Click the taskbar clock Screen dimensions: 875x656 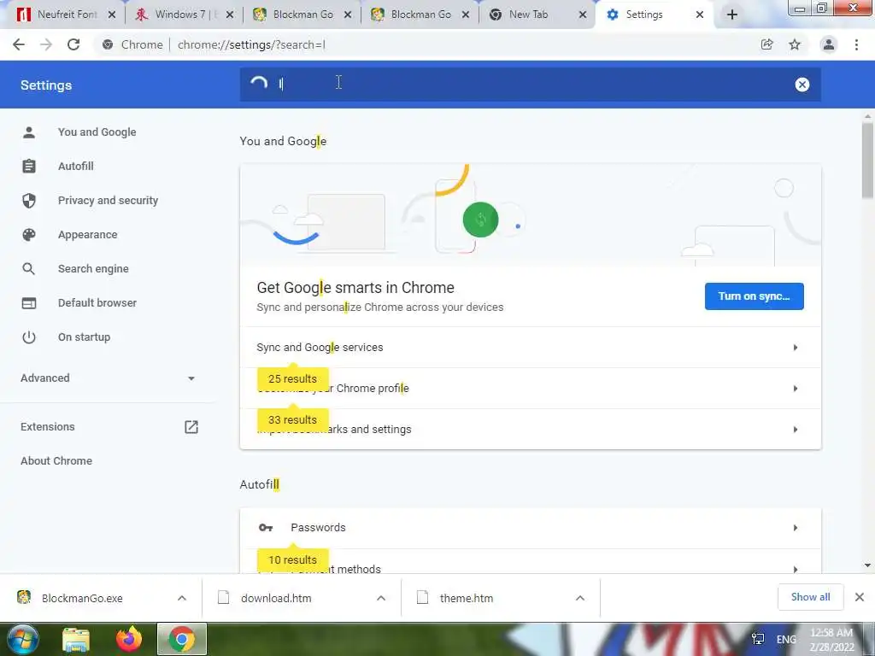coord(831,640)
